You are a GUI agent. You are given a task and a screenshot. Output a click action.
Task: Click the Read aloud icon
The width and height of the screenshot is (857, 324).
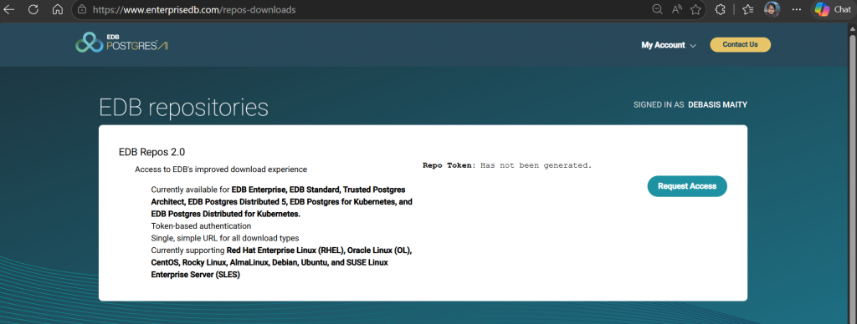676,9
